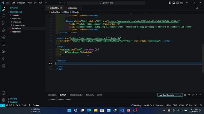Clear the output panel

[185, 95]
